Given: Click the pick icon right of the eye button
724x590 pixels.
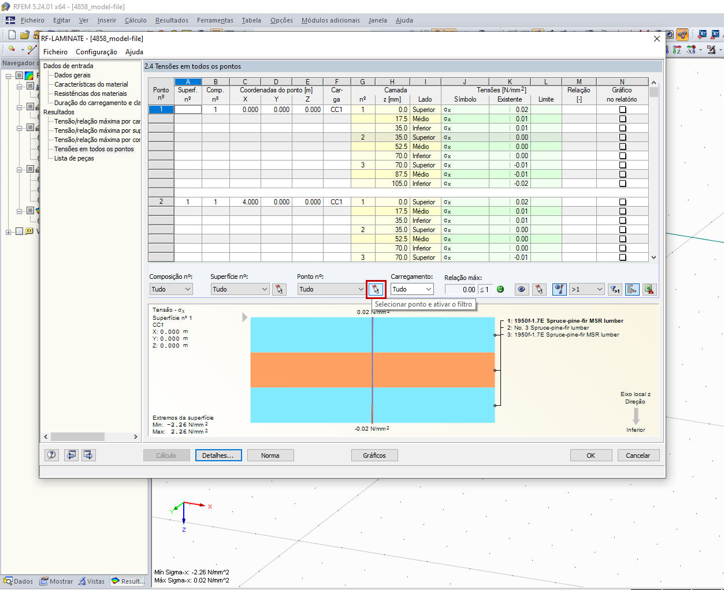Looking at the screenshot, I should click(x=540, y=289).
